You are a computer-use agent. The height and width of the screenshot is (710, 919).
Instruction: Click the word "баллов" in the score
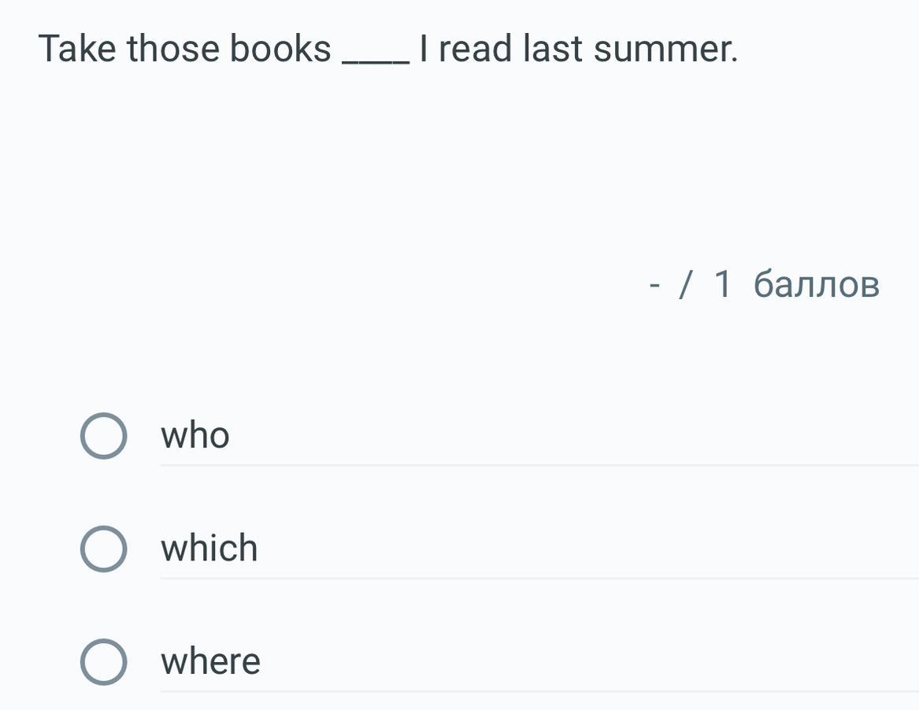[816, 284]
